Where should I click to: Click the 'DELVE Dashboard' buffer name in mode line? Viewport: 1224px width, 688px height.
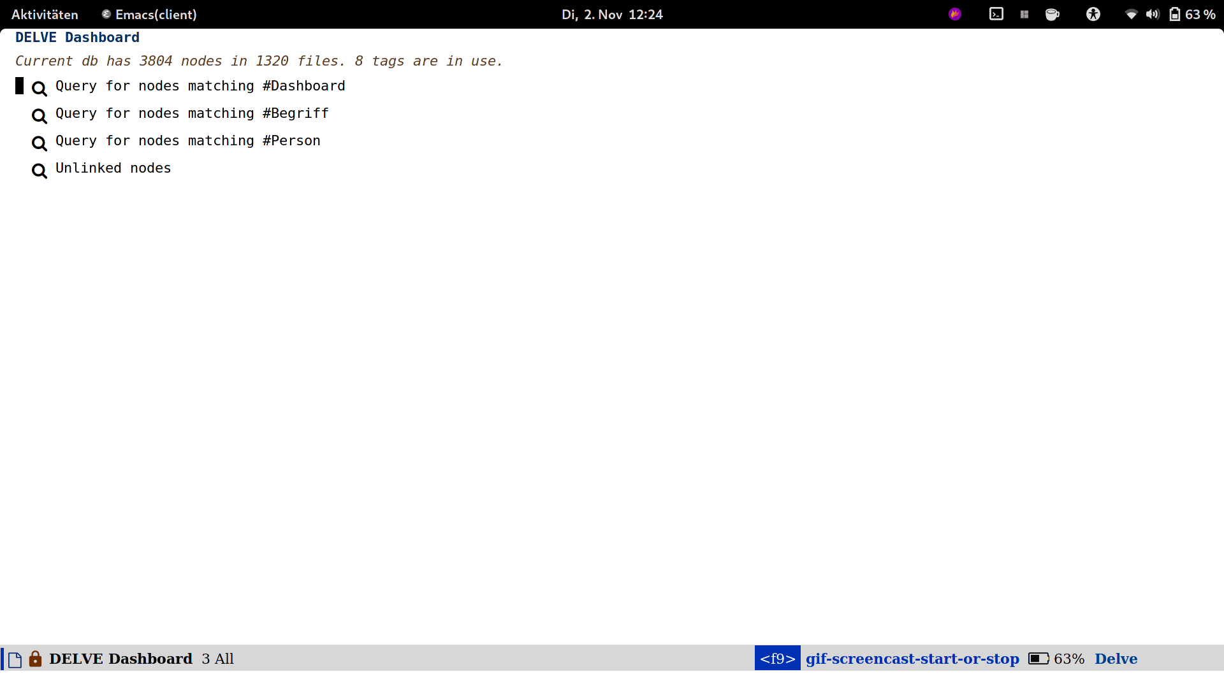120,659
